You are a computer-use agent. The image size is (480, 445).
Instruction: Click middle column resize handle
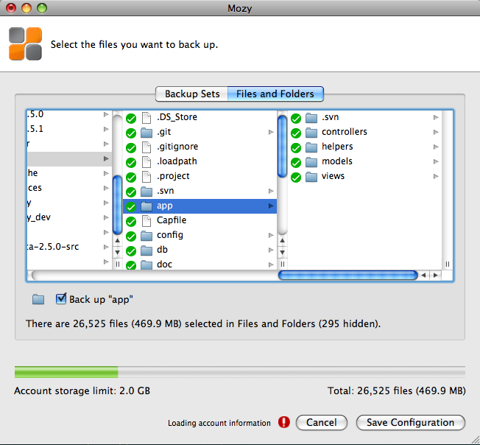coord(282,264)
